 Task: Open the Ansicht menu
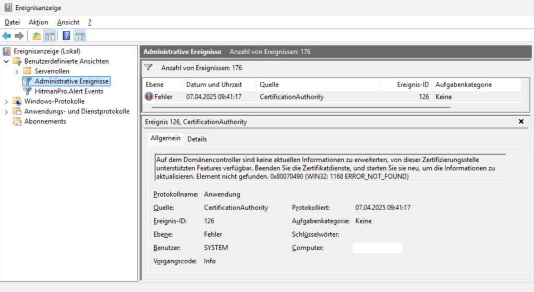[x=68, y=22]
